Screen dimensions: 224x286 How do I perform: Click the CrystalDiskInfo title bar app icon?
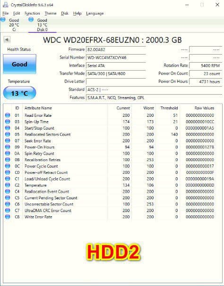6,5
